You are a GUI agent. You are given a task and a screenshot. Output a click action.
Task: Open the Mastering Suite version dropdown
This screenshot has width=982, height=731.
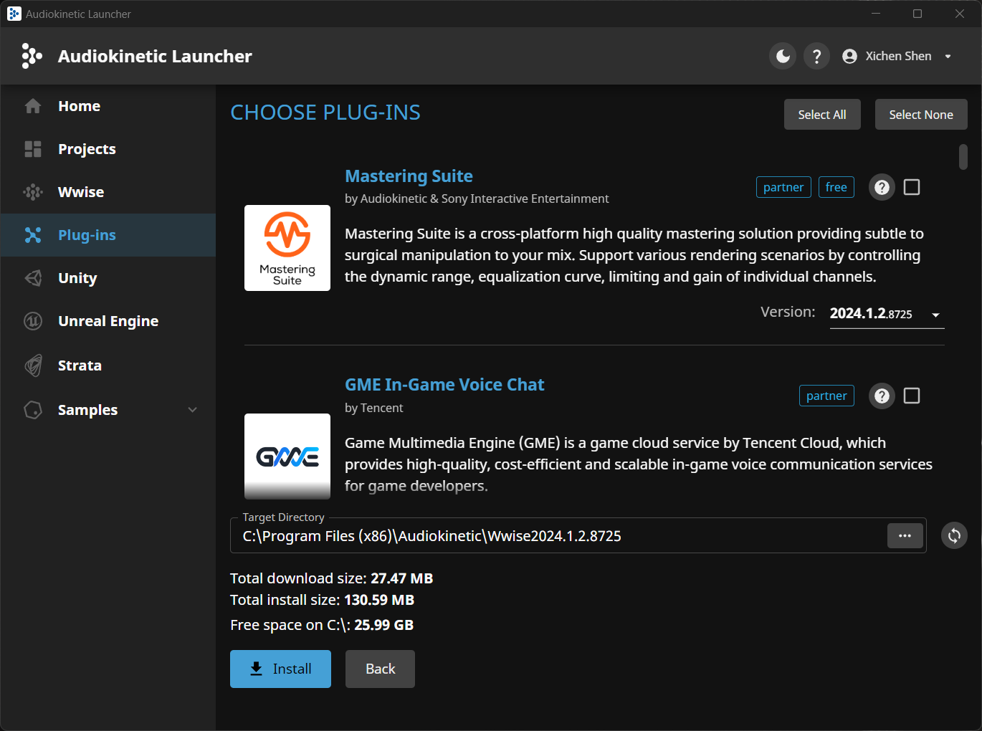tap(887, 314)
